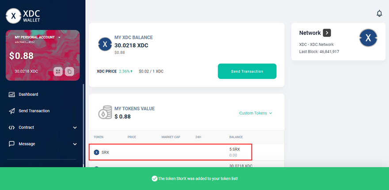The height and width of the screenshot is (190, 389).
Task: Select the SRX token row
Action: [x=171, y=152]
